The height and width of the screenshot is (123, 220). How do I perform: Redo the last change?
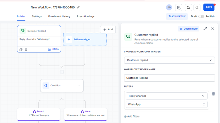click(197, 7)
